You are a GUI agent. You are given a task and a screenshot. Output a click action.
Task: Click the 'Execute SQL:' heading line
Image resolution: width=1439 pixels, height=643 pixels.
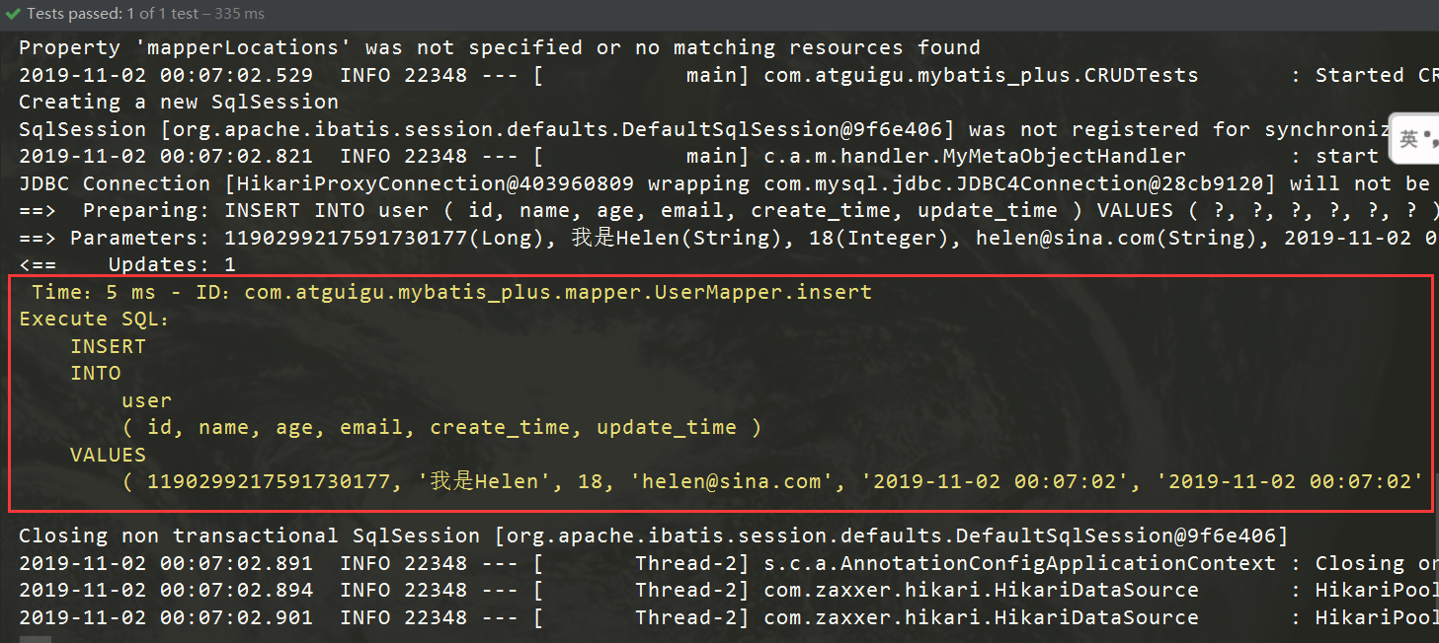tap(94, 319)
